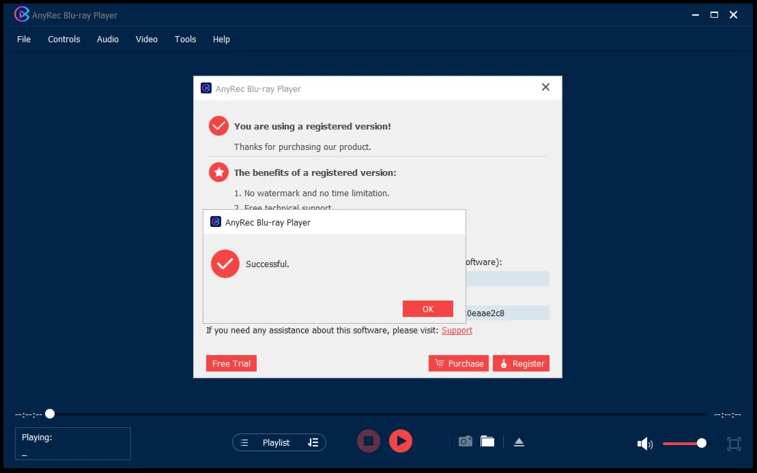The height and width of the screenshot is (473, 757).
Task: Take a snapshot with the camera icon
Action: [466, 441]
